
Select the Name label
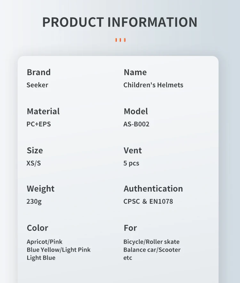[135, 72]
